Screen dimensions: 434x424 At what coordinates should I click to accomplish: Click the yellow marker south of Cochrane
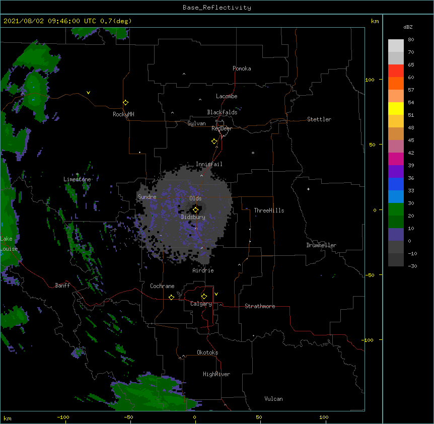(171, 297)
